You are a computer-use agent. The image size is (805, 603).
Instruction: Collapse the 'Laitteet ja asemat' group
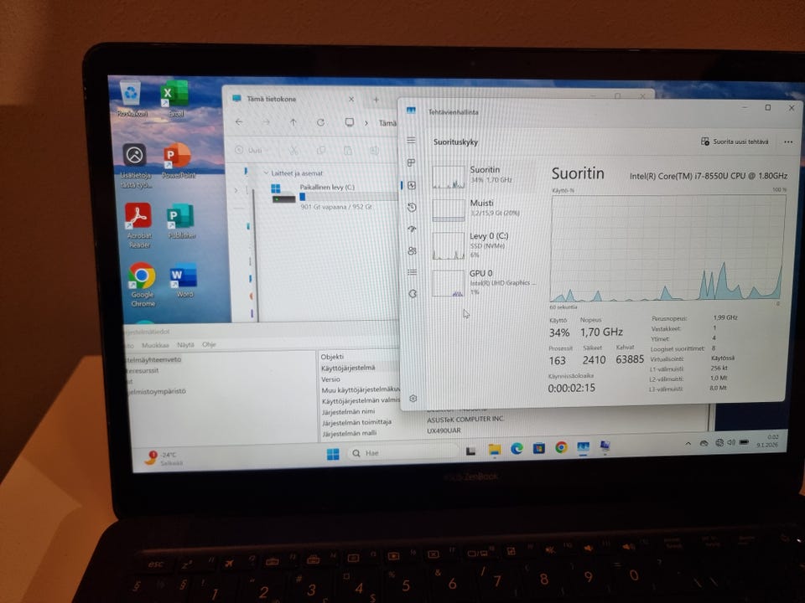point(266,173)
